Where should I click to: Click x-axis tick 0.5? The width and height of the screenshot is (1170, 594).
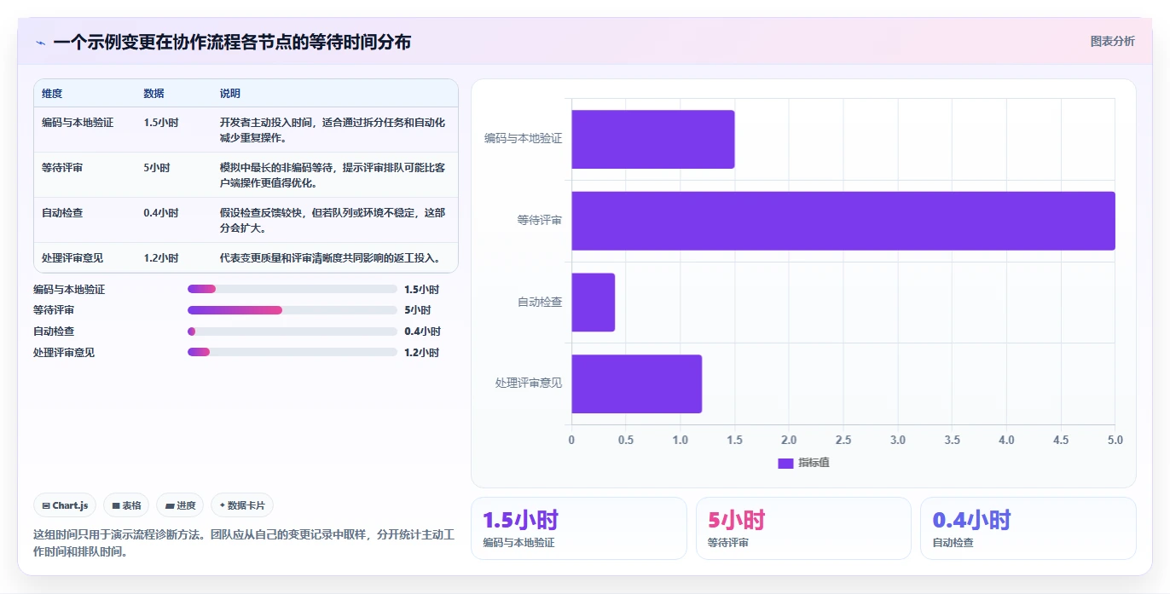(x=626, y=441)
